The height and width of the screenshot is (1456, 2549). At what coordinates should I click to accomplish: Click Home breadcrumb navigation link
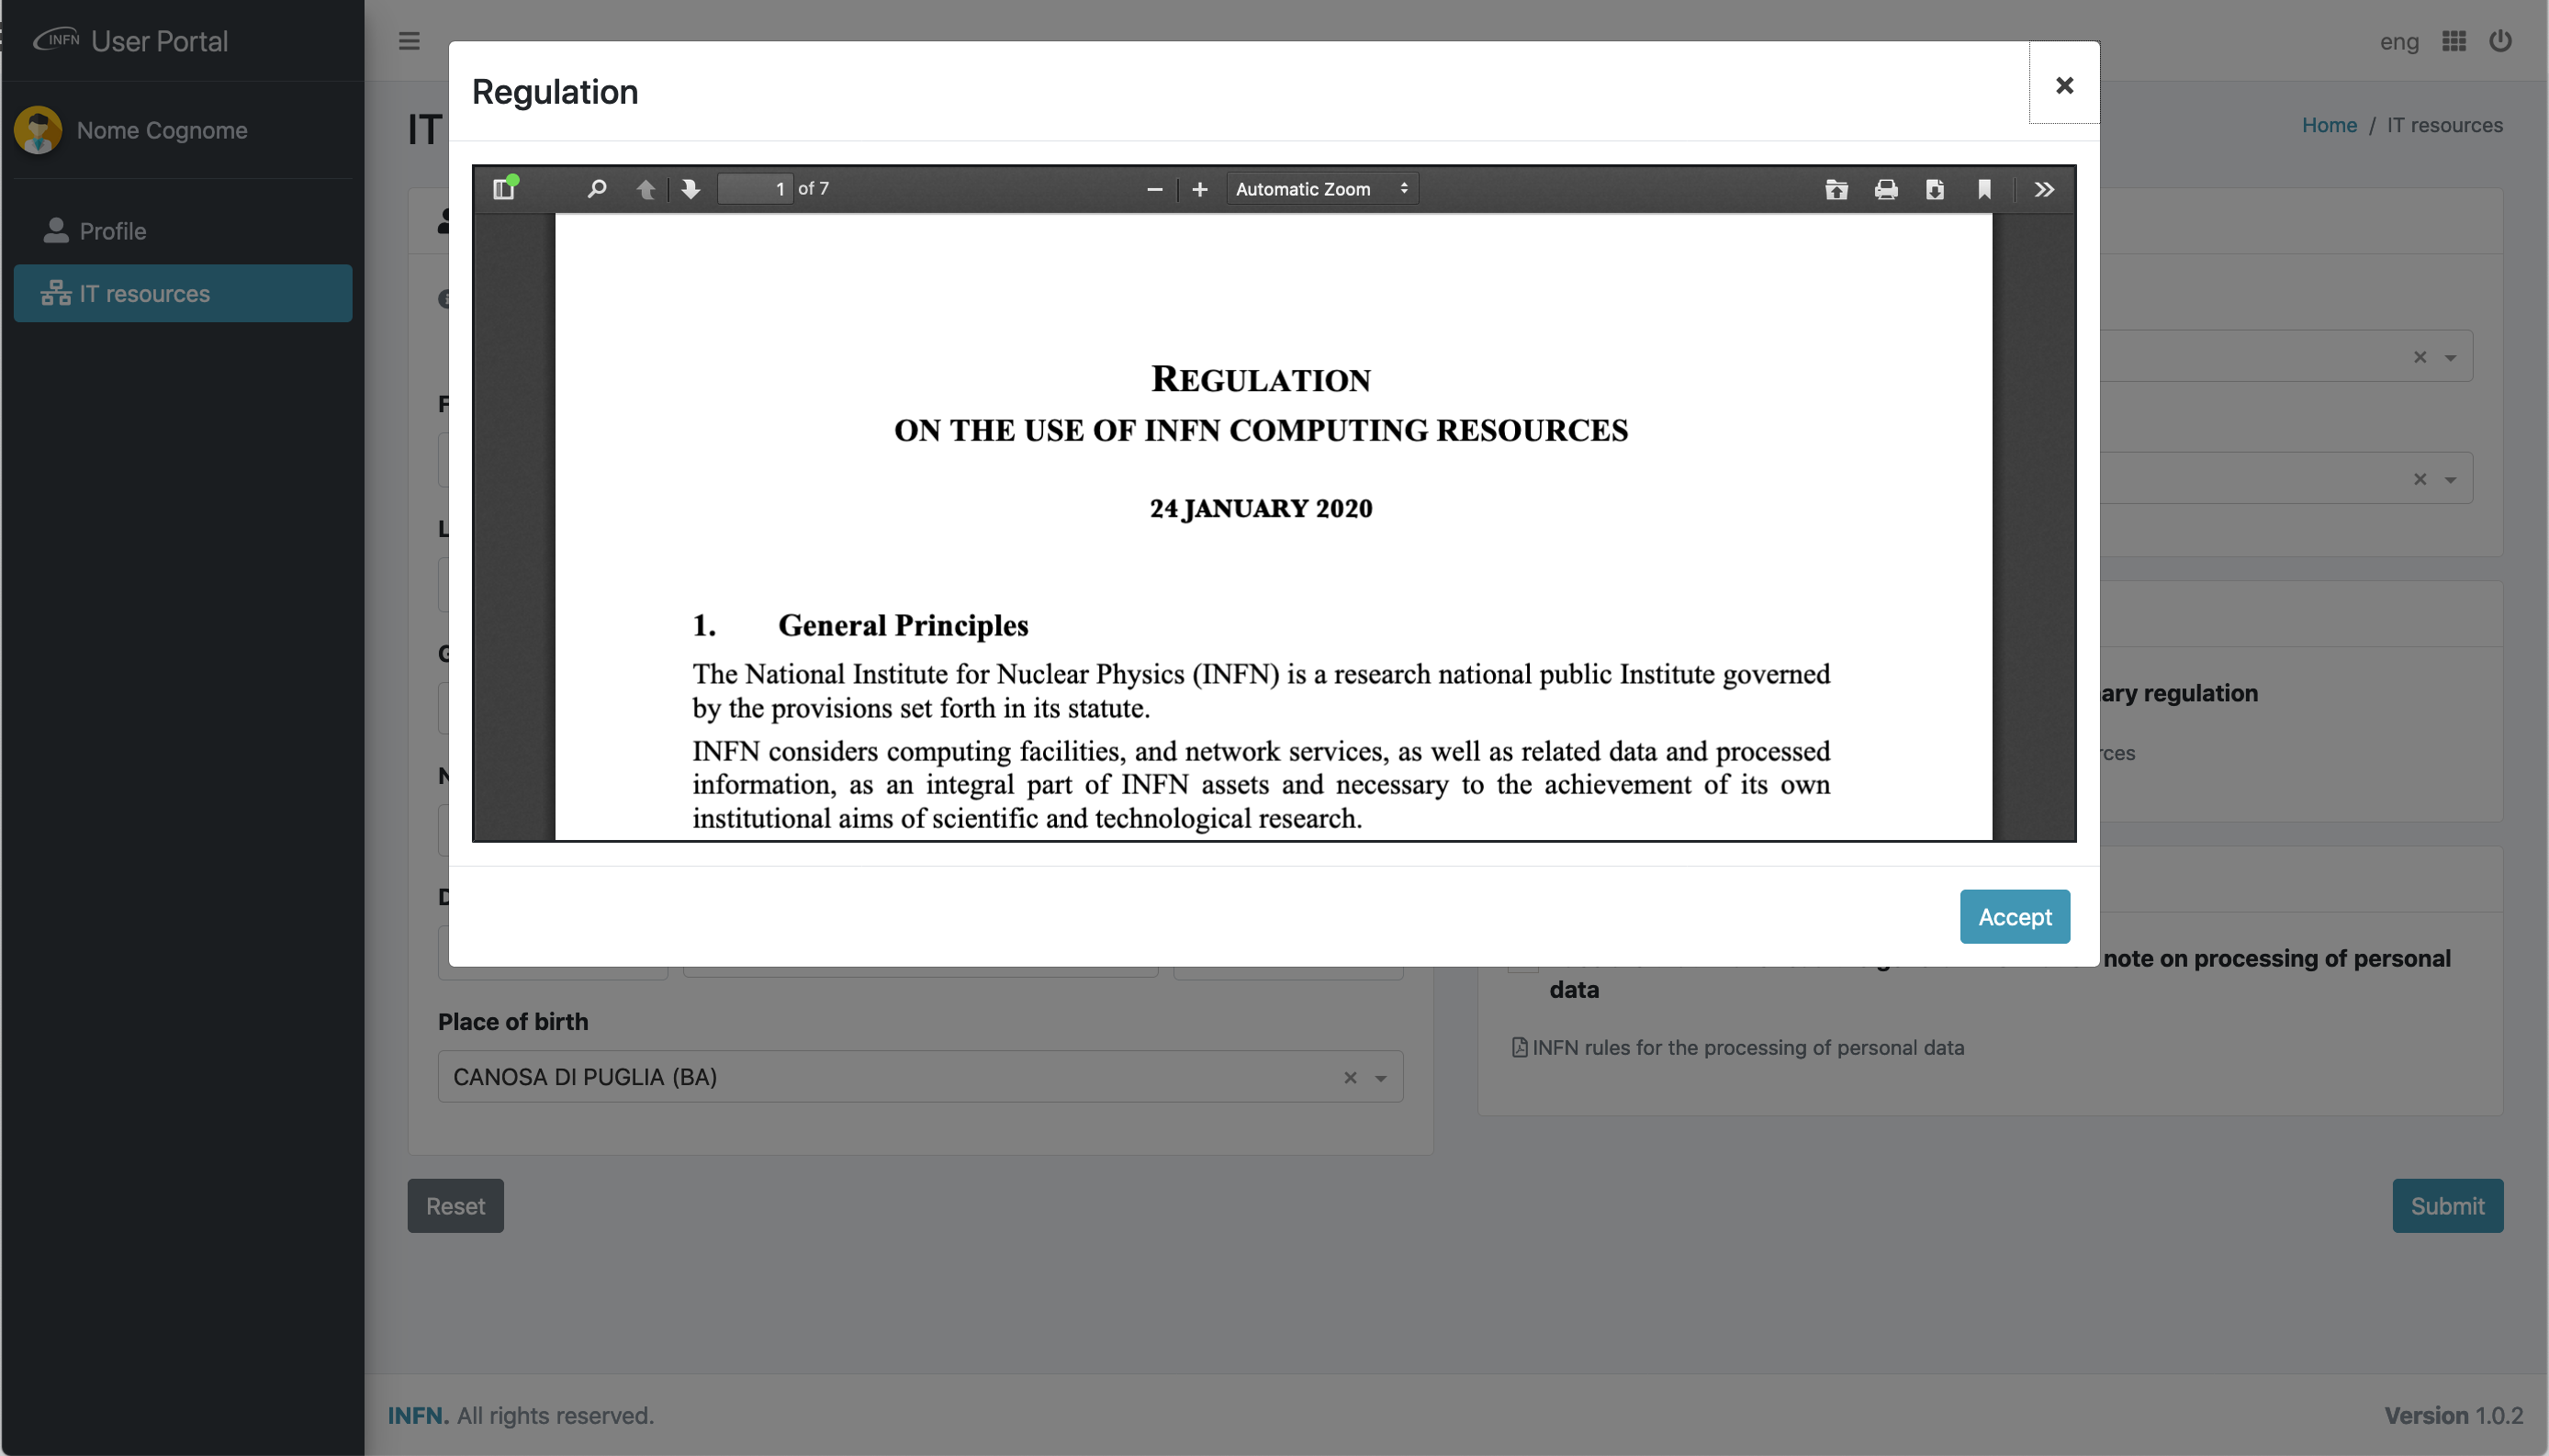[x=2329, y=124]
